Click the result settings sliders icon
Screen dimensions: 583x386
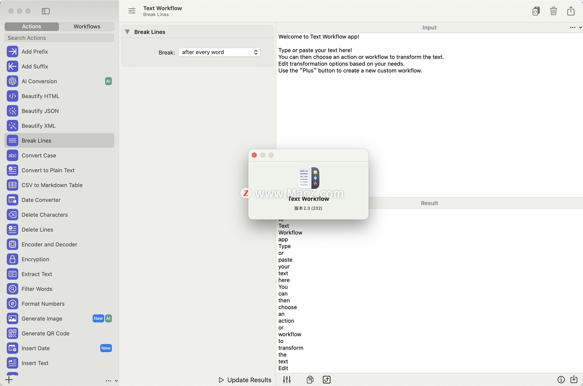tap(287, 380)
